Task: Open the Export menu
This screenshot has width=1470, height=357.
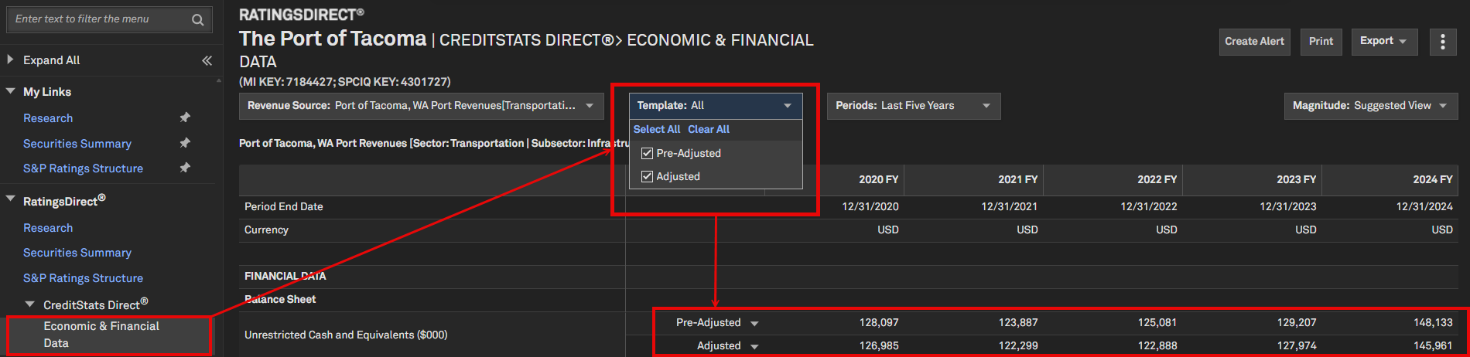Action: click(x=1383, y=42)
